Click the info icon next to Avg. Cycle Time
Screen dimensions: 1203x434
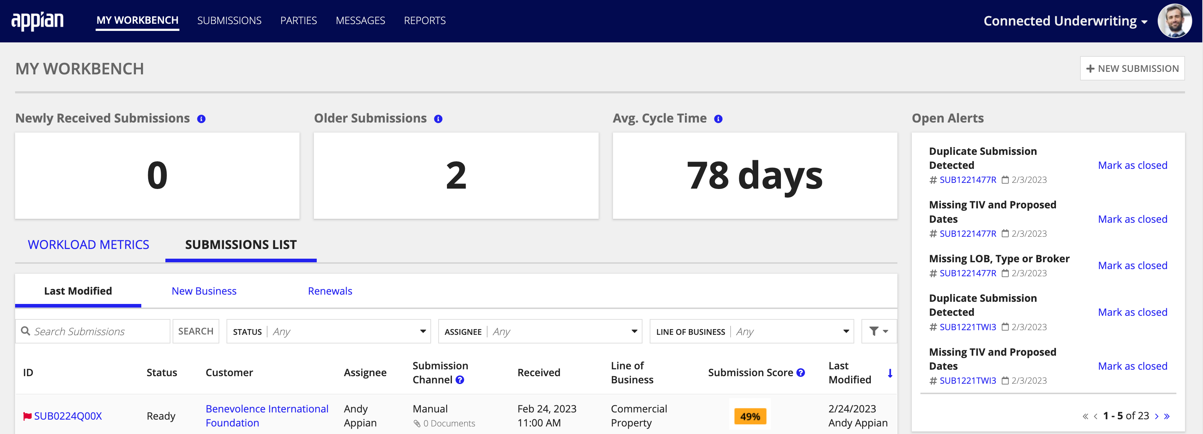[x=718, y=119]
